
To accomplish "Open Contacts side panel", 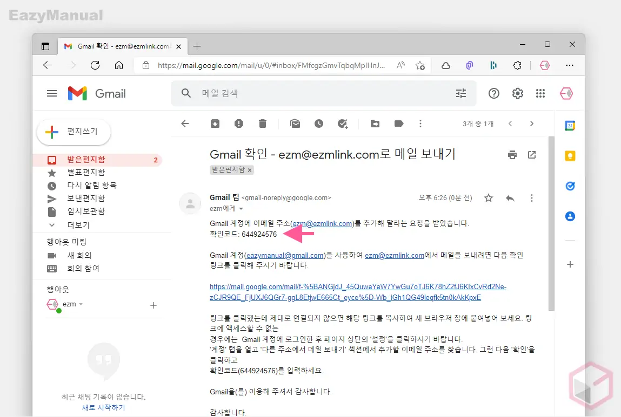I will coord(570,216).
